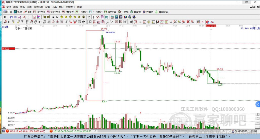Open the 资讯 menu
Screen dimensions: 260x139
[22, 7]
